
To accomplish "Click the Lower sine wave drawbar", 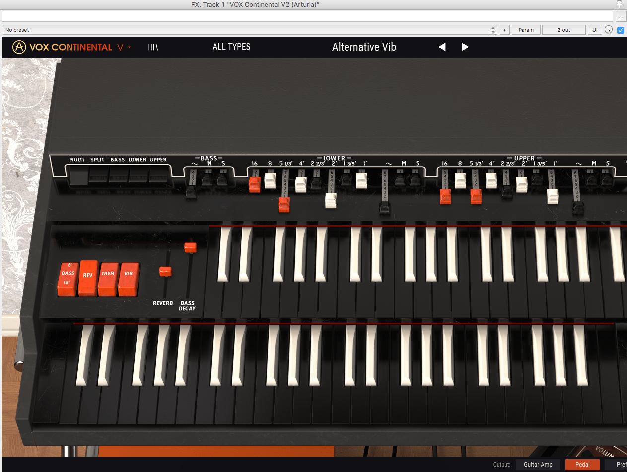I will pyautogui.click(x=385, y=208).
